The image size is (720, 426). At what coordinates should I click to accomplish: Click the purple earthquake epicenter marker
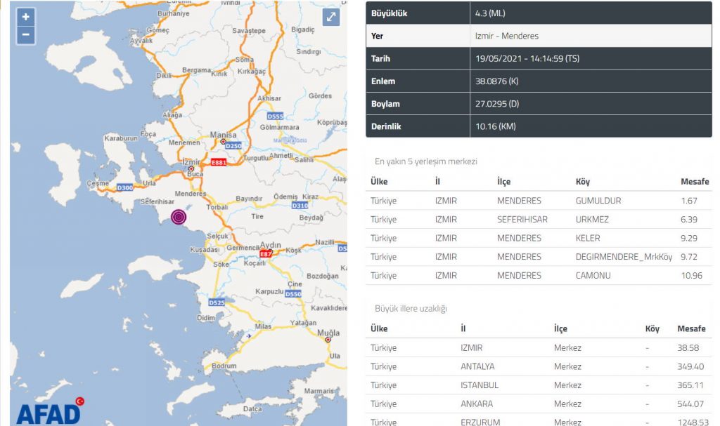pyautogui.click(x=180, y=217)
